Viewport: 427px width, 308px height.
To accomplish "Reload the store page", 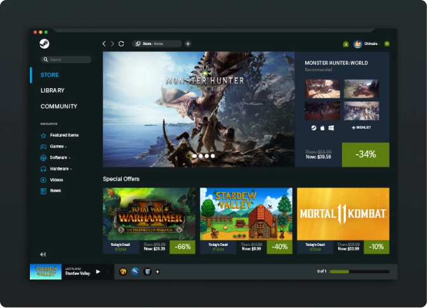I will (121, 44).
